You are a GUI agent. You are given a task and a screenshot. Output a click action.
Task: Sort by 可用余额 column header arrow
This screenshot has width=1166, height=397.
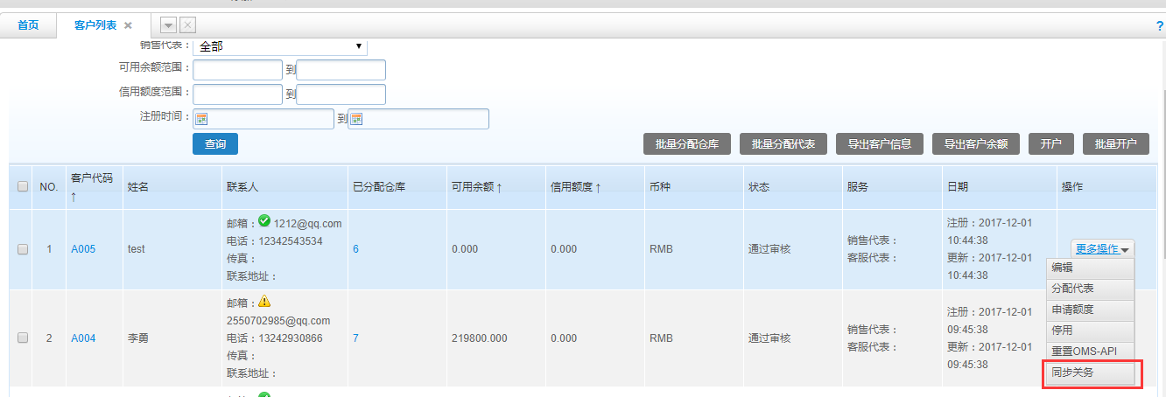coord(499,187)
